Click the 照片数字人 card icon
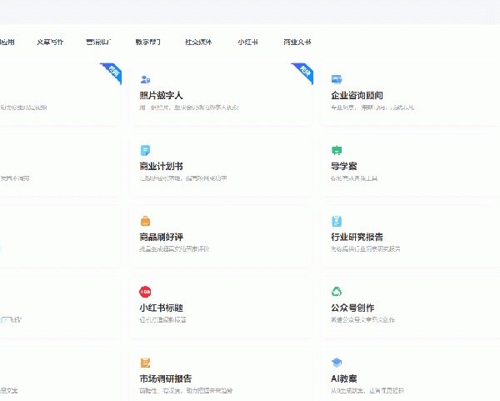Viewport: 500px width, 401px height. click(x=146, y=79)
